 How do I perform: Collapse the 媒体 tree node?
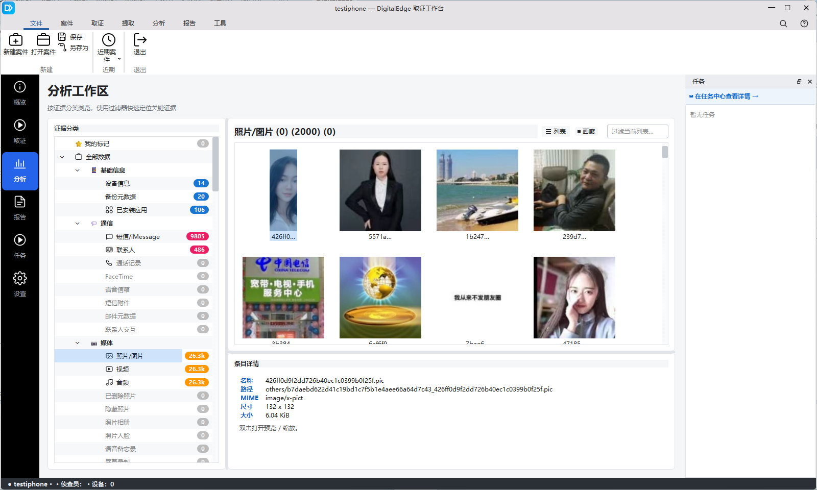78,343
